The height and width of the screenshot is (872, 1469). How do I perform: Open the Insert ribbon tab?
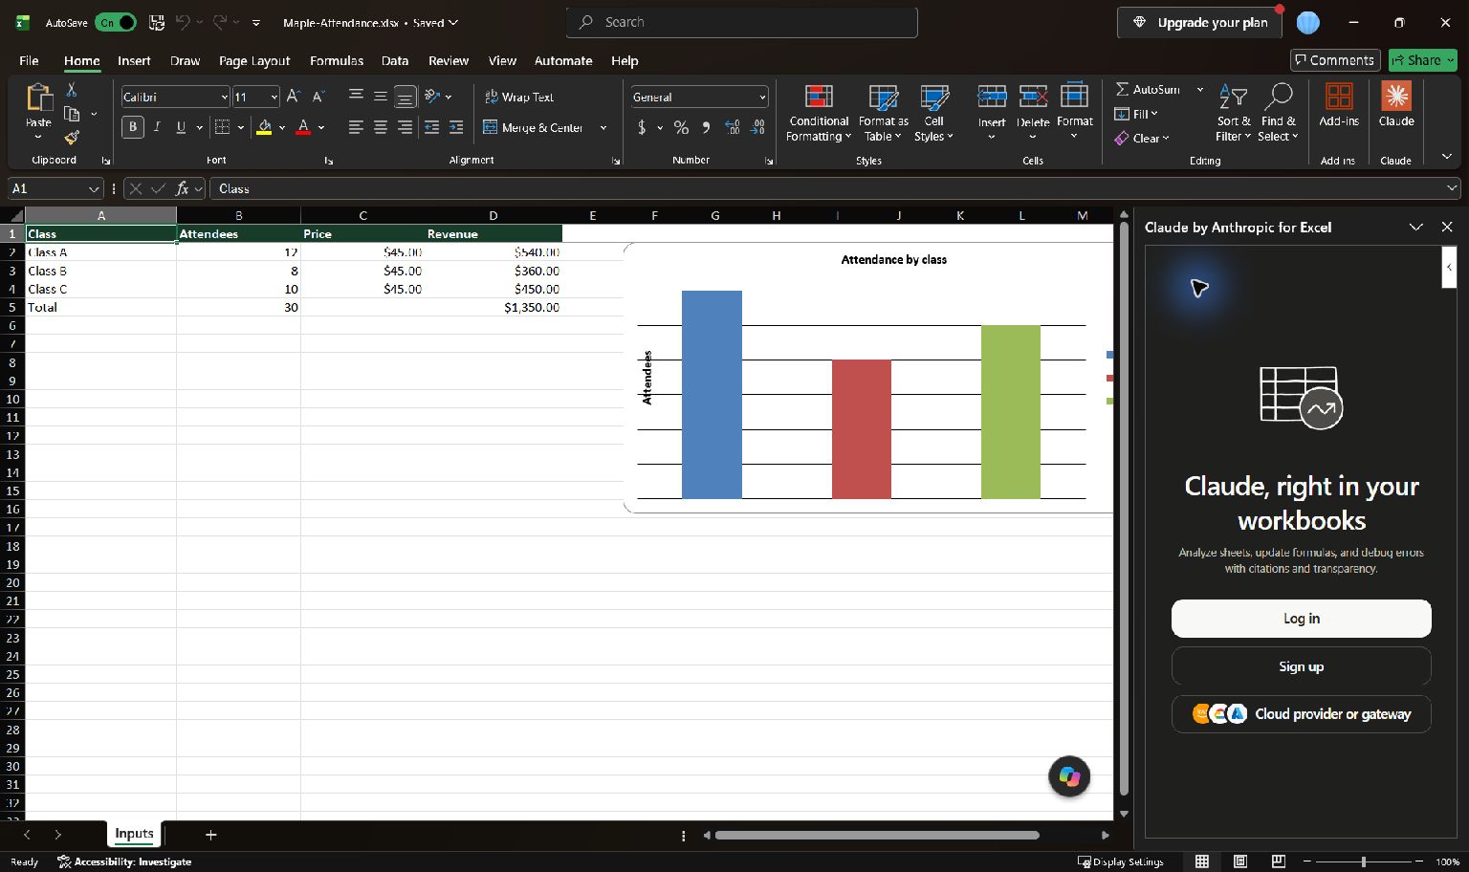[134, 60]
